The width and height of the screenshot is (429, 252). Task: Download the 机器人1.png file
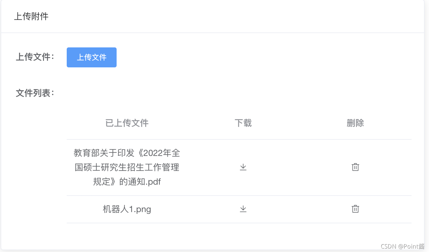click(x=243, y=209)
